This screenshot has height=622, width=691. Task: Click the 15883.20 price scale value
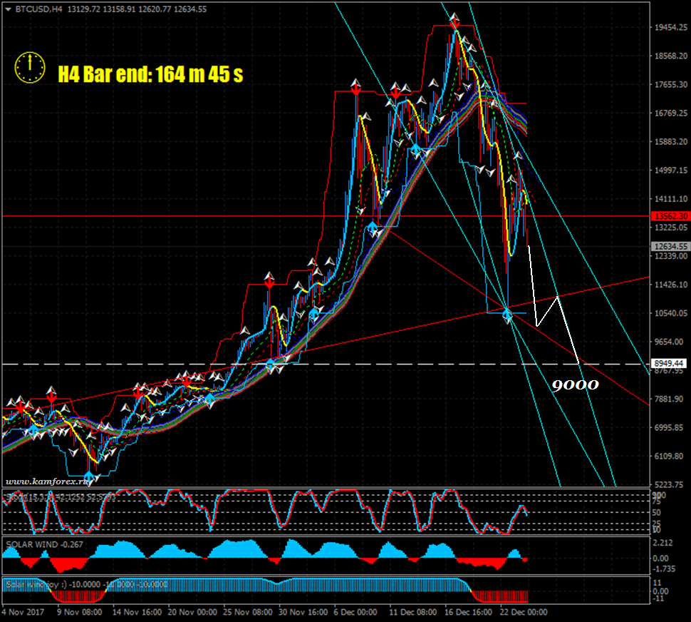click(671, 142)
